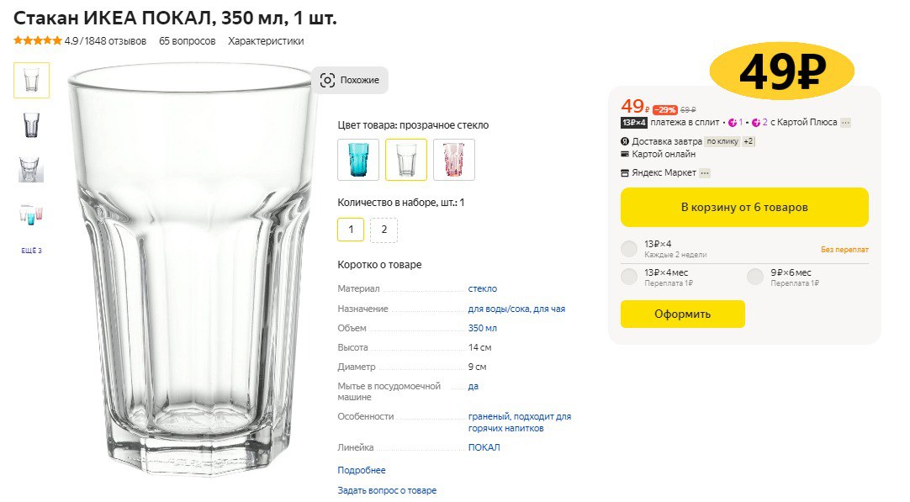Select the turquoise glass color option

point(358,160)
